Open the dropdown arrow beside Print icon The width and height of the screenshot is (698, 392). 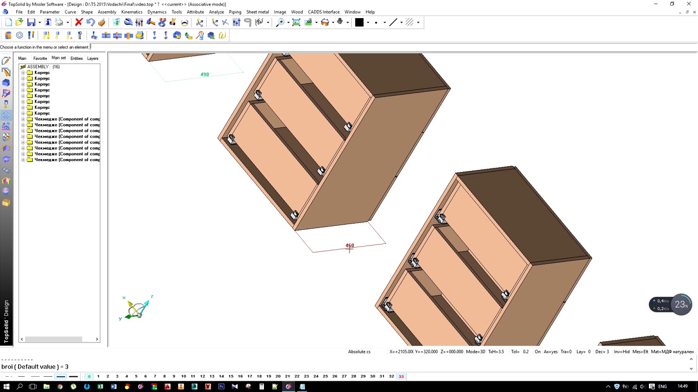click(x=68, y=22)
